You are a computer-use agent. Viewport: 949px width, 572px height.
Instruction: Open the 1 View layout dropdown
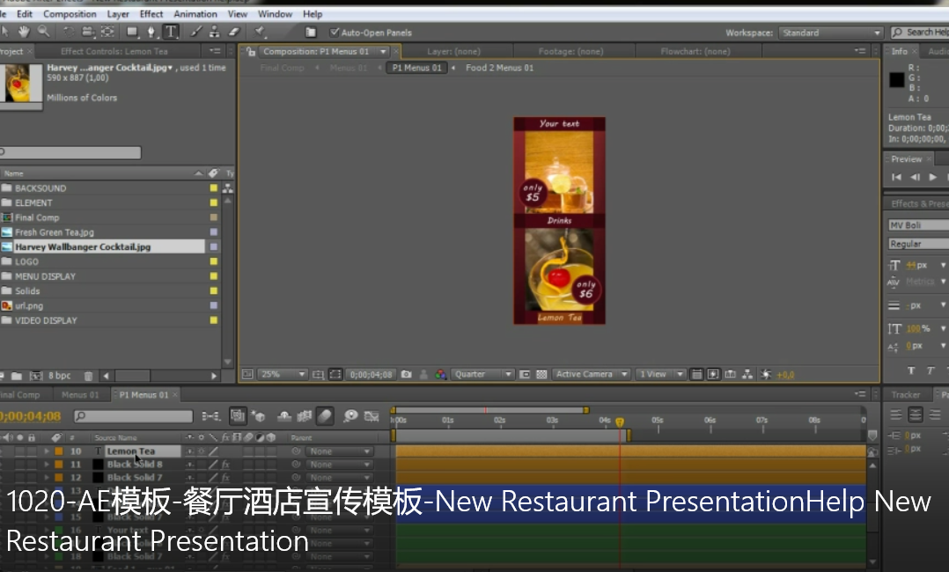click(661, 375)
